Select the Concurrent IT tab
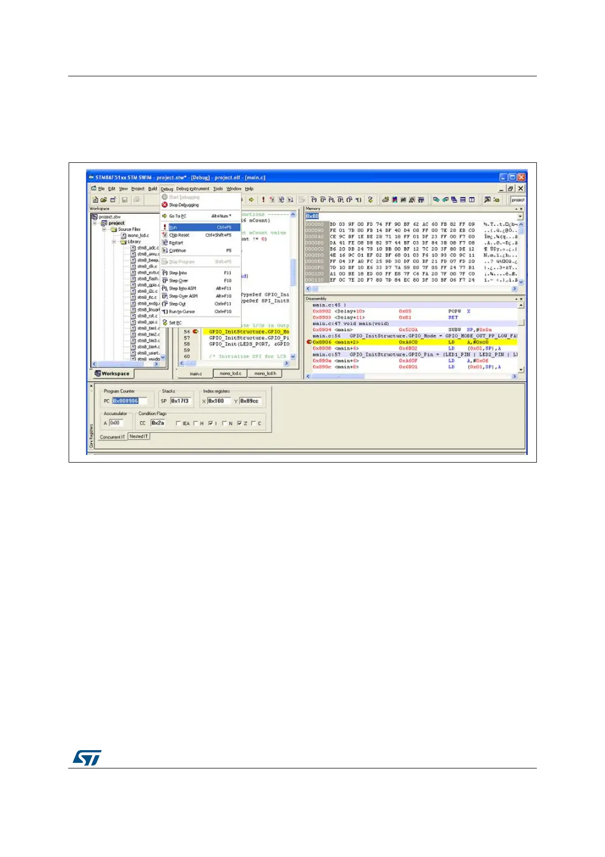605x857 pixels. [x=112, y=437]
